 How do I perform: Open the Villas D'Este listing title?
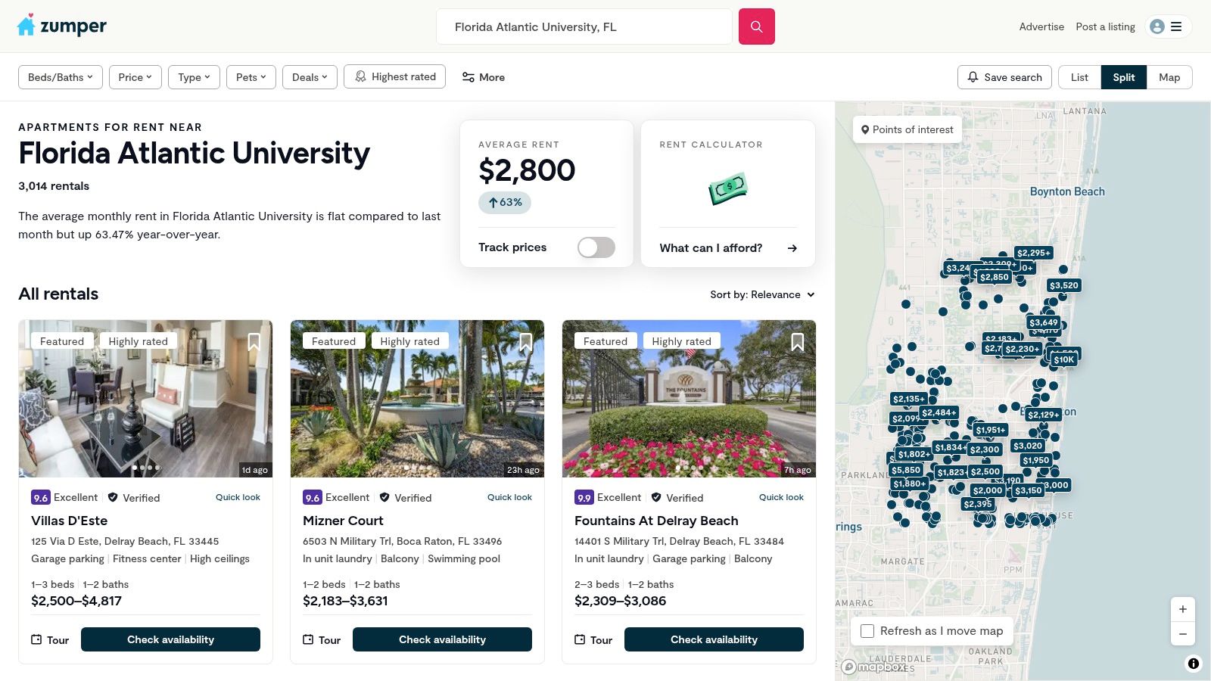point(69,521)
